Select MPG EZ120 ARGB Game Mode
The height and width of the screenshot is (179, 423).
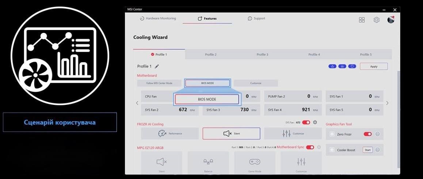tap(254, 163)
